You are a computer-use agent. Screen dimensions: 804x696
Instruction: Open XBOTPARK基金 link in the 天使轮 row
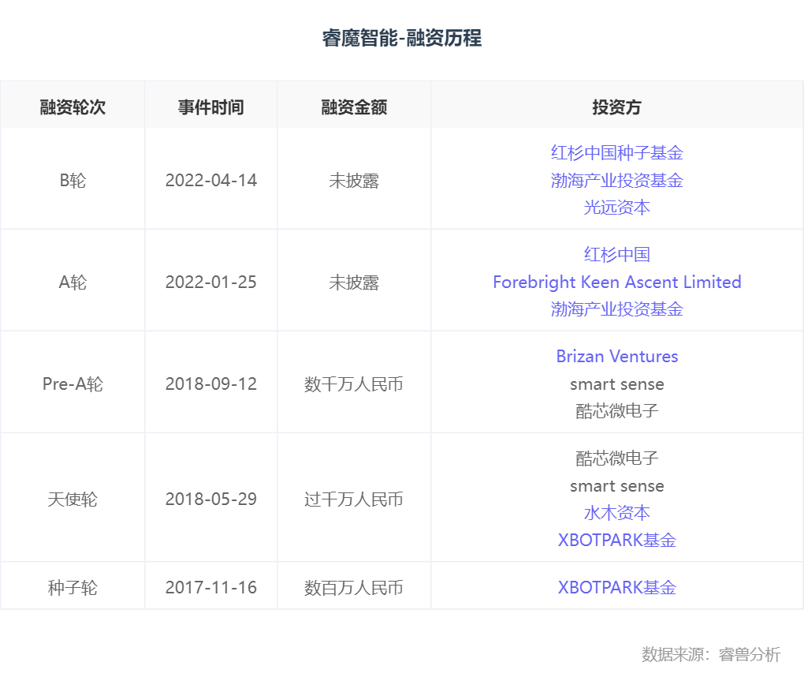click(617, 540)
